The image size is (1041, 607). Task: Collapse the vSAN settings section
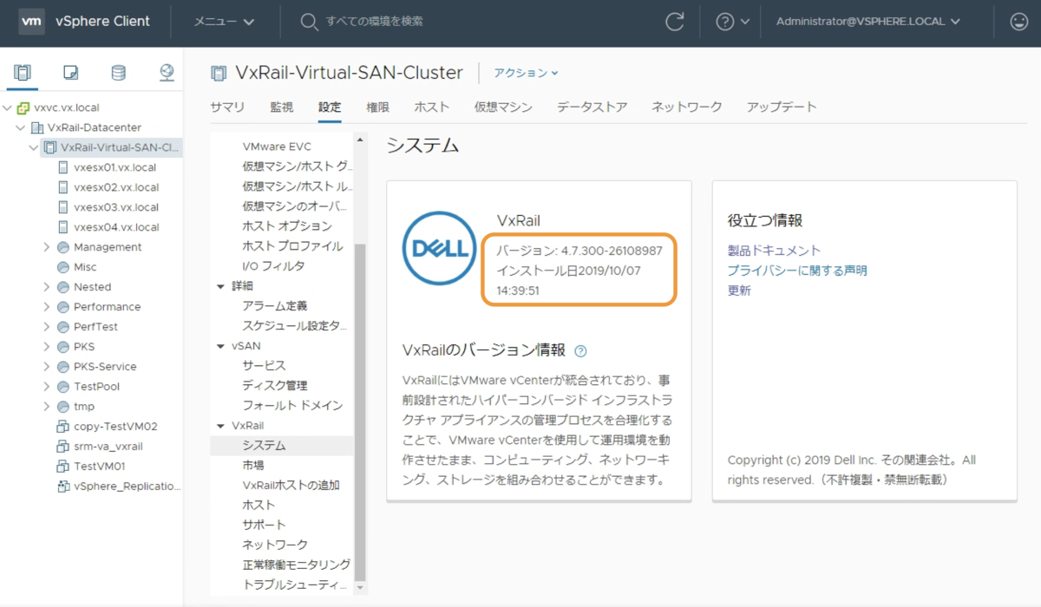pos(220,346)
